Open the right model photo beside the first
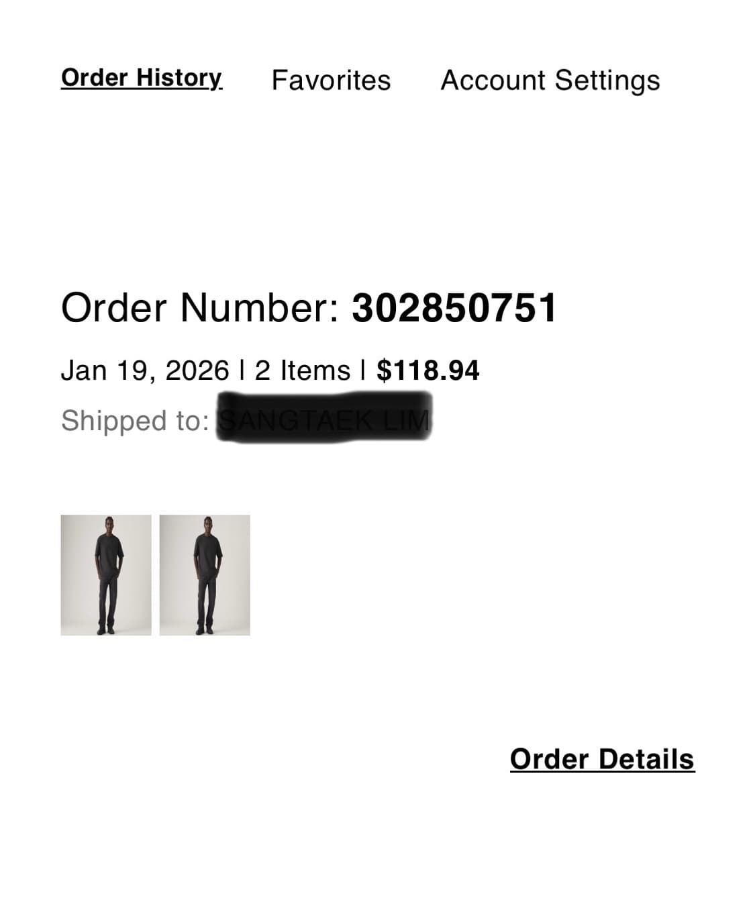The width and height of the screenshot is (755, 914). point(205,575)
